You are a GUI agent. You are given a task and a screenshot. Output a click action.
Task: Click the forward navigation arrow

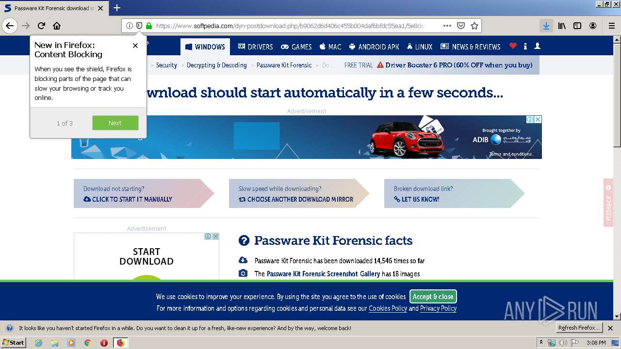[26, 26]
